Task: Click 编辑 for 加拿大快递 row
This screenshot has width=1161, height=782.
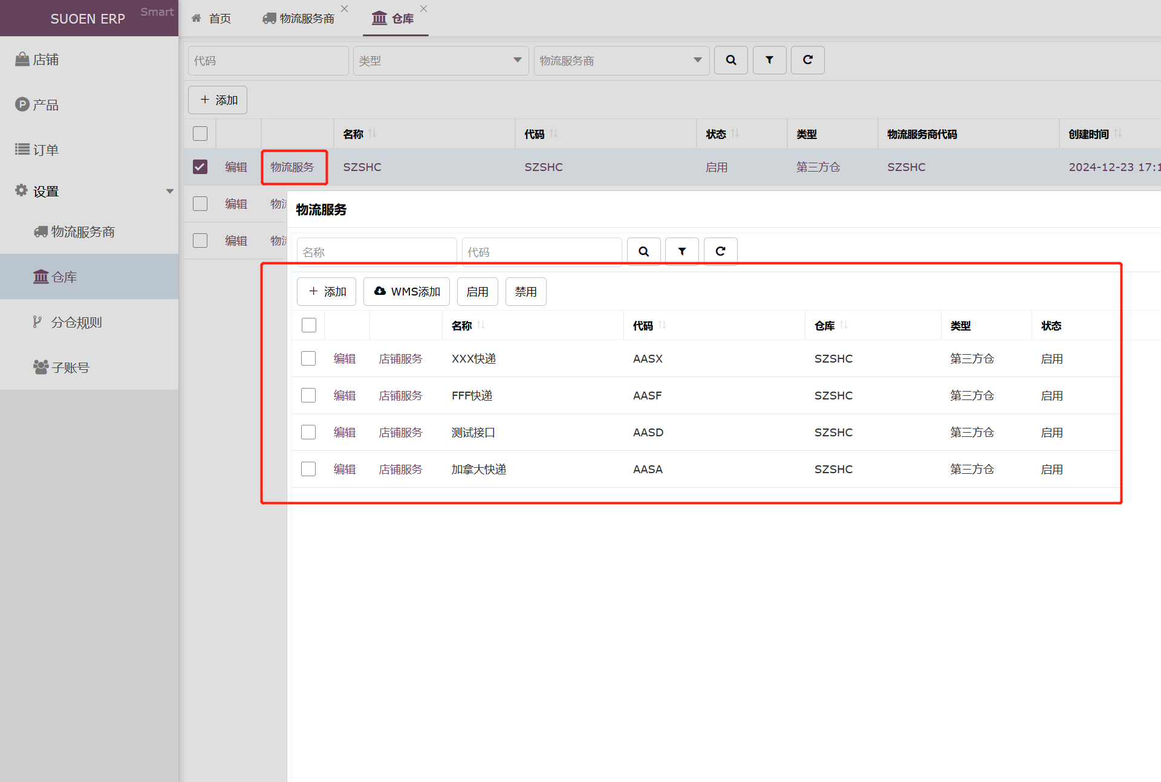Action: point(345,469)
